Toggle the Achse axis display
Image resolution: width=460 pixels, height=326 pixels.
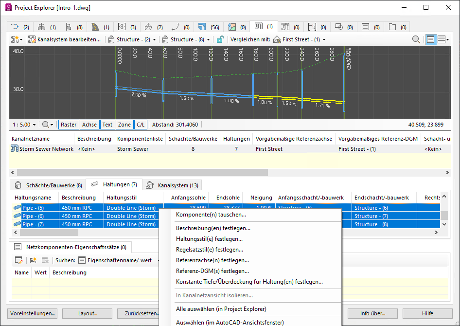89,125
